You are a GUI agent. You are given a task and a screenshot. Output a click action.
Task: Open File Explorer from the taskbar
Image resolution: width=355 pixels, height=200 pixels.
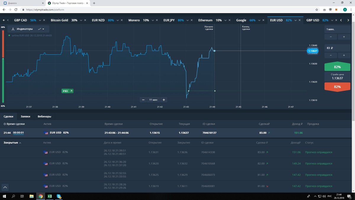(31, 196)
